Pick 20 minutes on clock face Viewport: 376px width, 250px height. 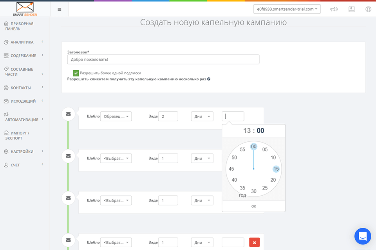(273, 180)
